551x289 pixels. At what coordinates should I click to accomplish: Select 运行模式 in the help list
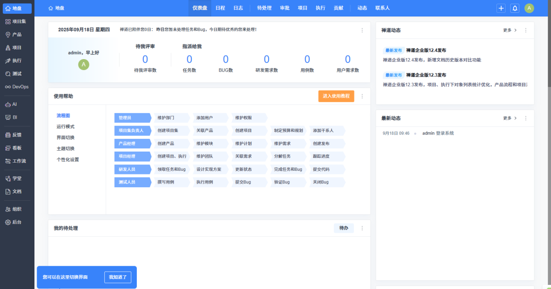(x=65, y=126)
